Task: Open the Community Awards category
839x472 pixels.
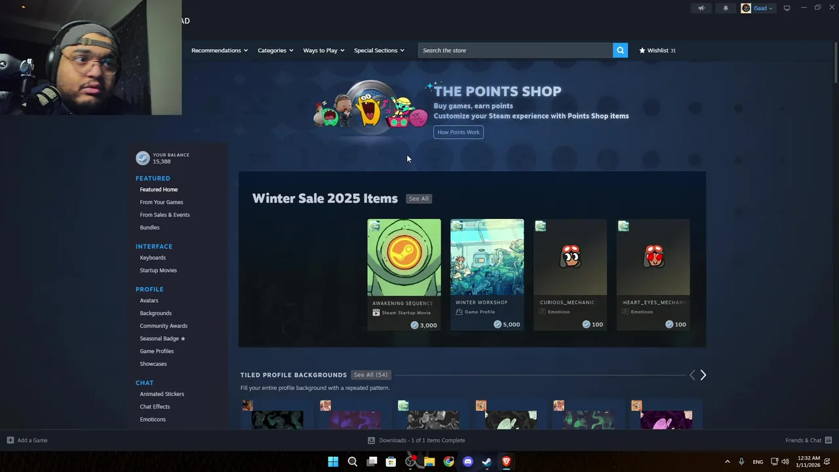Action: click(163, 326)
